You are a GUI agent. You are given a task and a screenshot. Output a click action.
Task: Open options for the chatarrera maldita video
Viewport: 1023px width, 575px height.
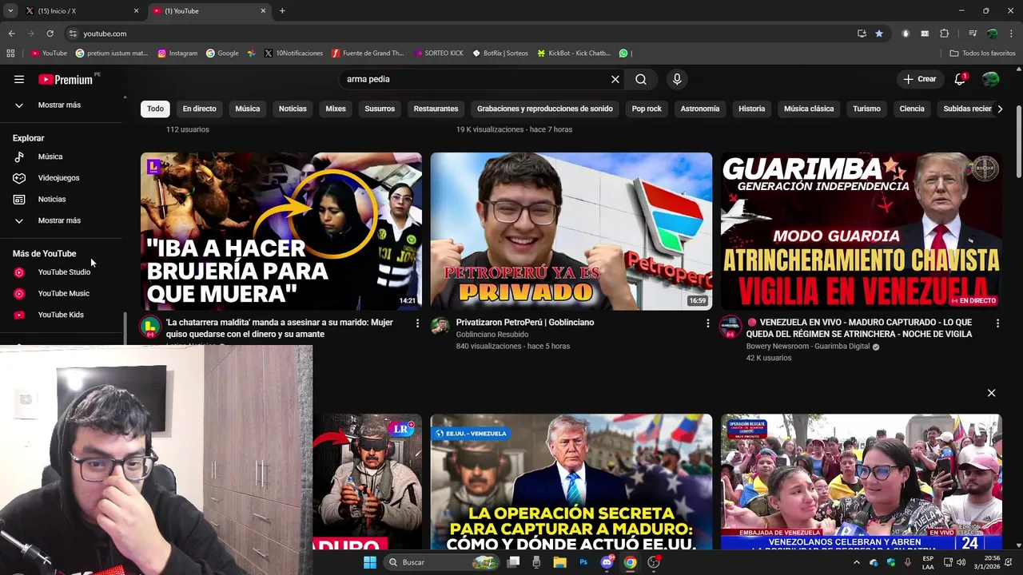417,323
